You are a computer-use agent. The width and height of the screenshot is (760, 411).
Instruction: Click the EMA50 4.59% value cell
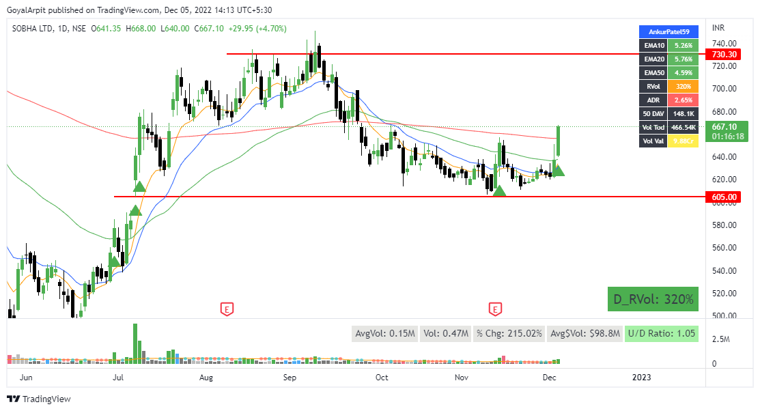pyautogui.click(x=683, y=72)
